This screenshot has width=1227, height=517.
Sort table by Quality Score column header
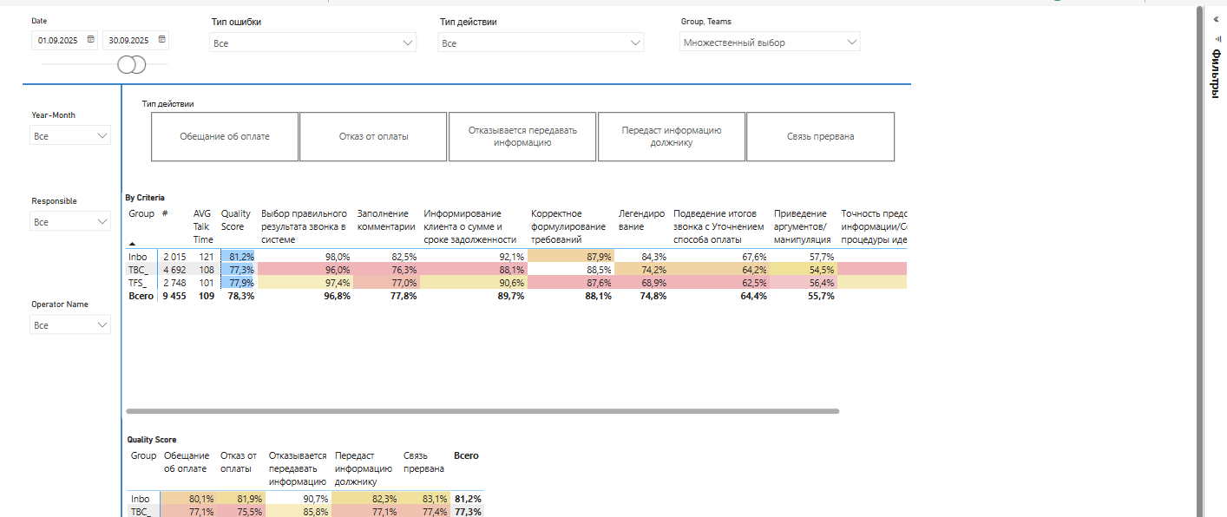tap(236, 219)
